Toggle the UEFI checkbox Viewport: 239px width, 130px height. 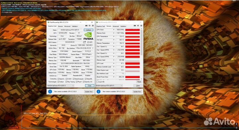[x=88, y=42]
